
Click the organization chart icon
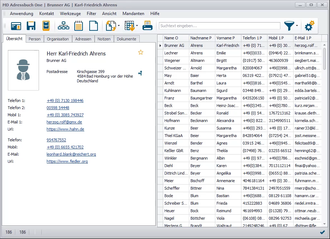(64, 26)
